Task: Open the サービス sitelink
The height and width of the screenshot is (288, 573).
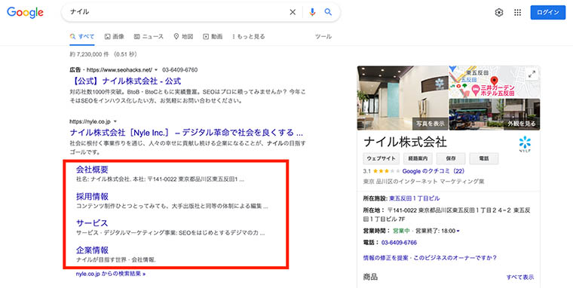Action: [92, 223]
